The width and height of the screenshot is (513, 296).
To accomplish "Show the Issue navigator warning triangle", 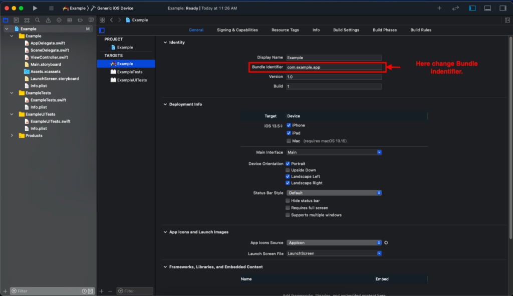I will pyautogui.click(x=48, y=20).
